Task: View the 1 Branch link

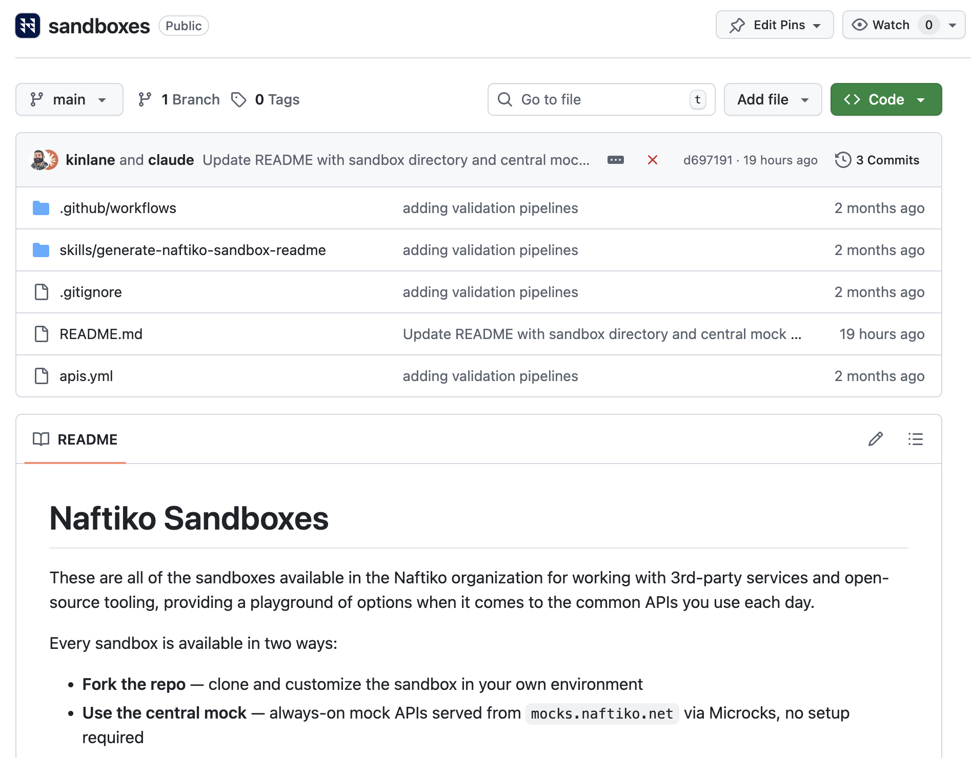Action: 179,99
